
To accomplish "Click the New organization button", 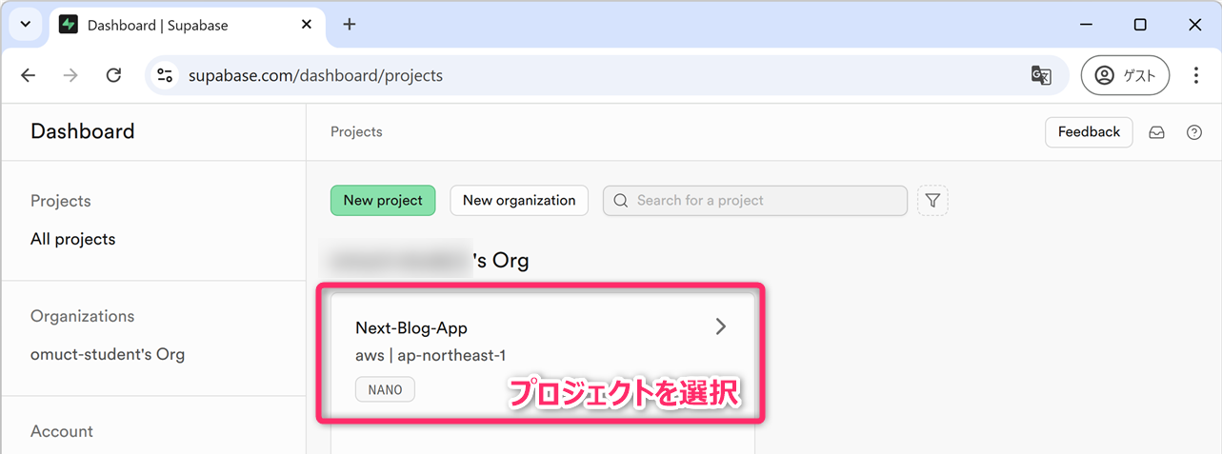I will point(519,201).
